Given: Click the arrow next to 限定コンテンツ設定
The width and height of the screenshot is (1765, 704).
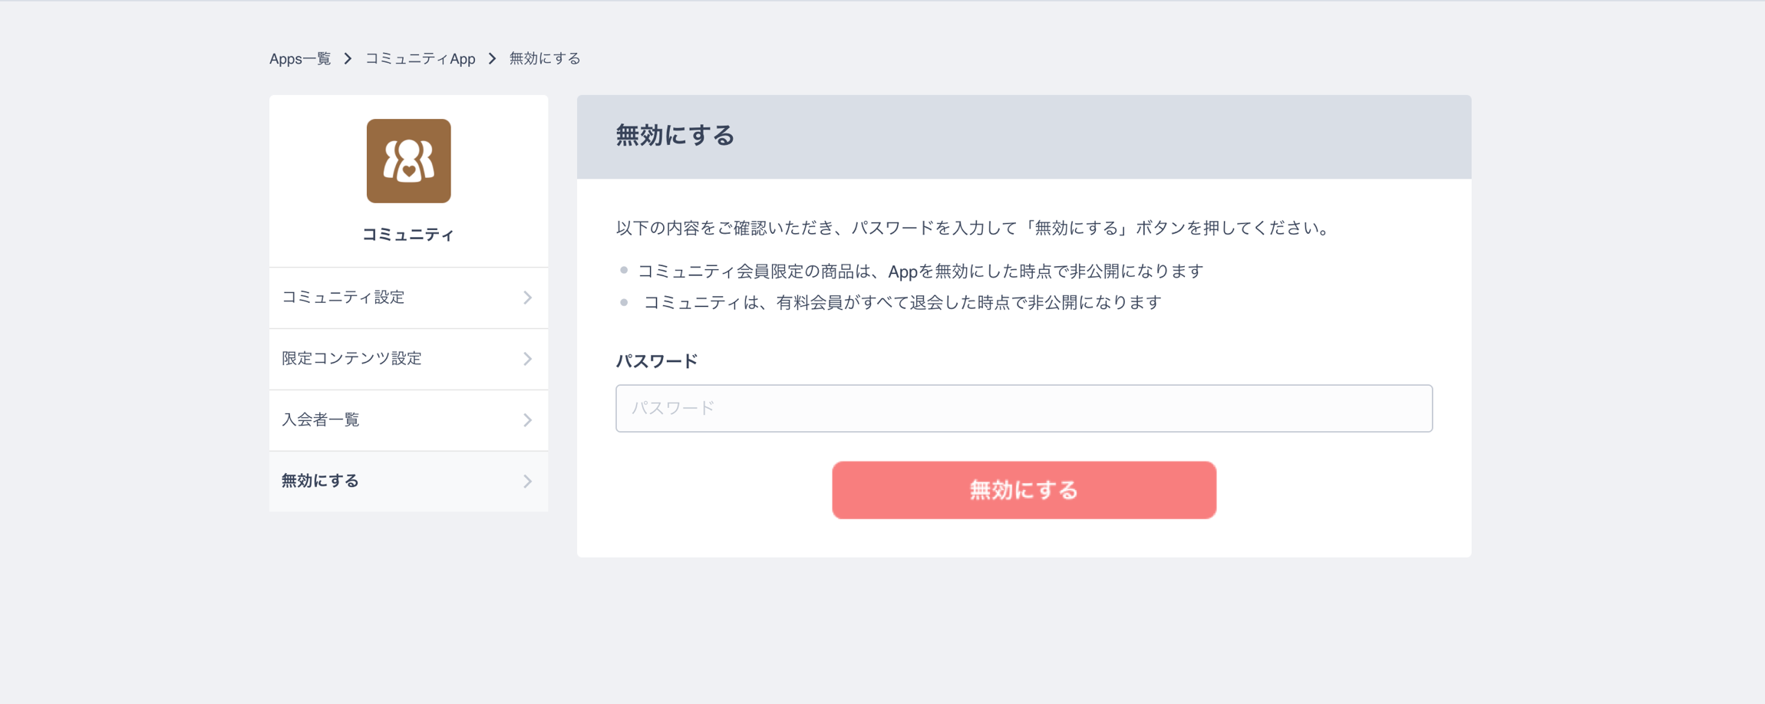Looking at the screenshot, I should click(527, 359).
